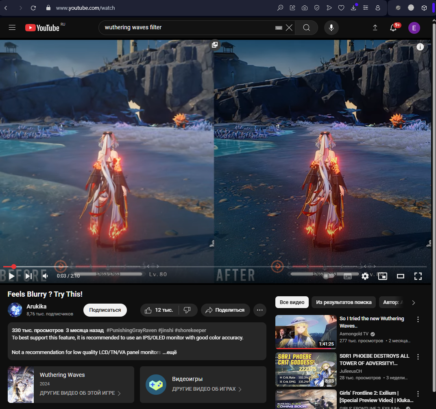
Task: Like the video (12 тыс.)
Action: click(159, 310)
